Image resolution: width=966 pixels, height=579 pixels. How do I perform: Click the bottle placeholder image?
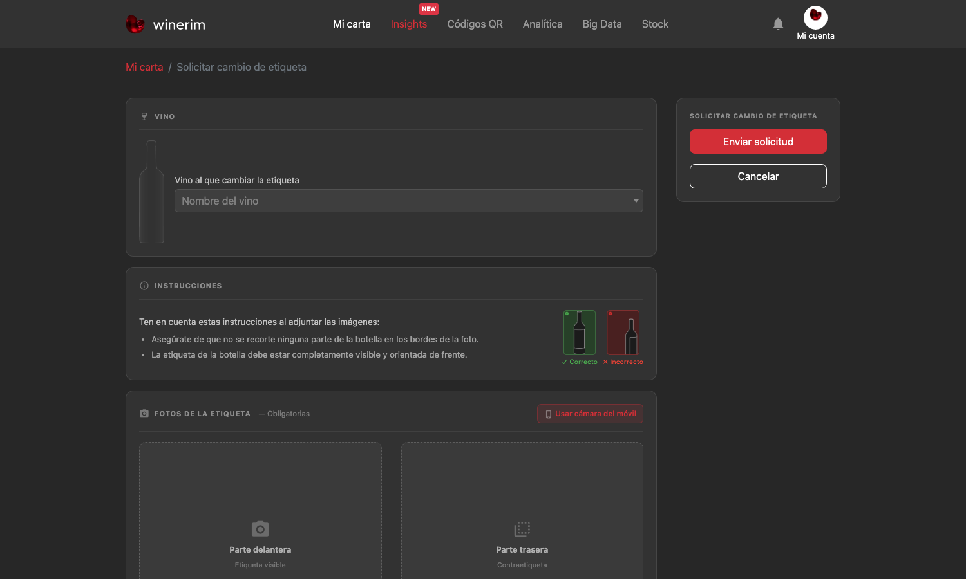click(152, 192)
